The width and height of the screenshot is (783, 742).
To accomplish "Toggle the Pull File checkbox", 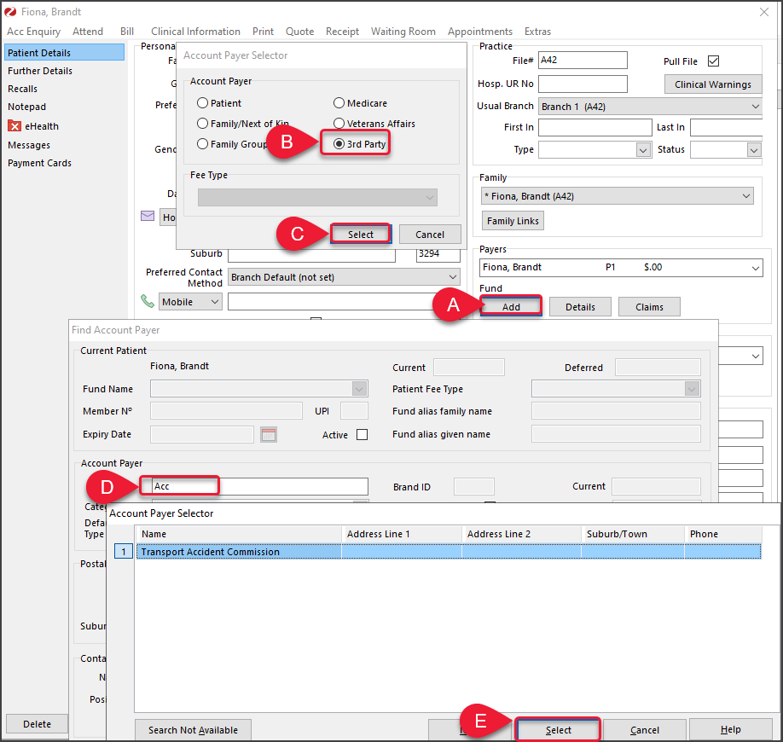I will click(714, 61).
